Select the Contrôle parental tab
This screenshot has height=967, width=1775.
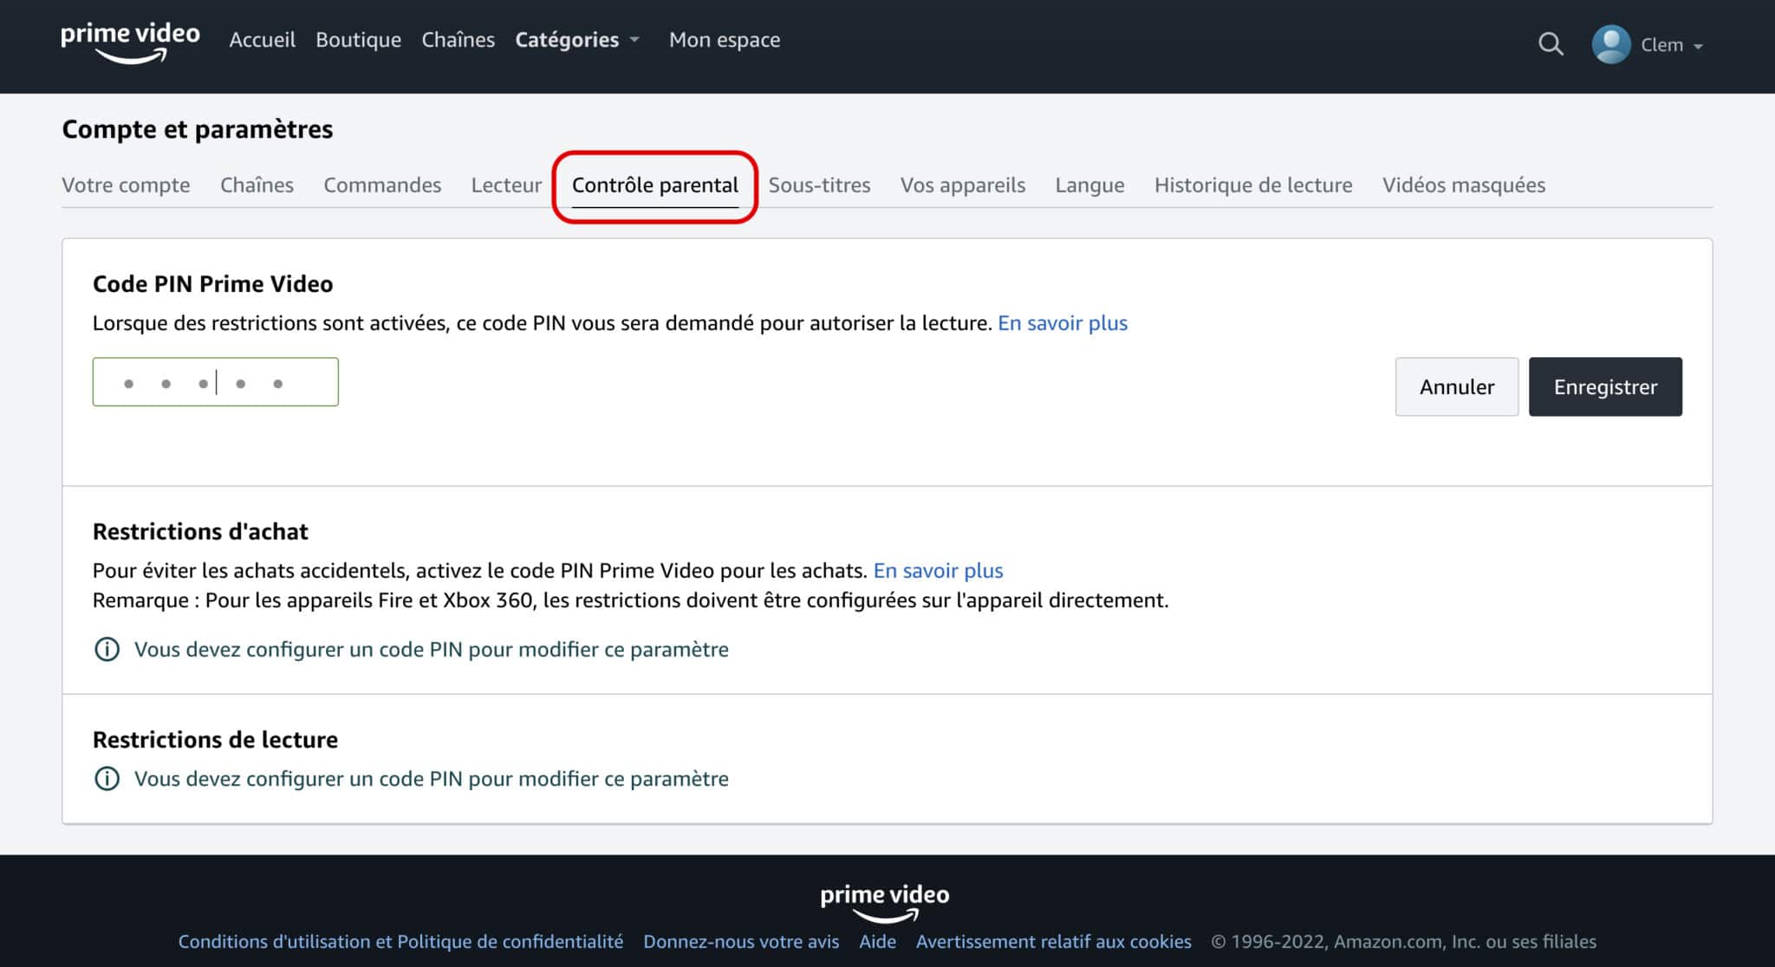click(655, 185)
